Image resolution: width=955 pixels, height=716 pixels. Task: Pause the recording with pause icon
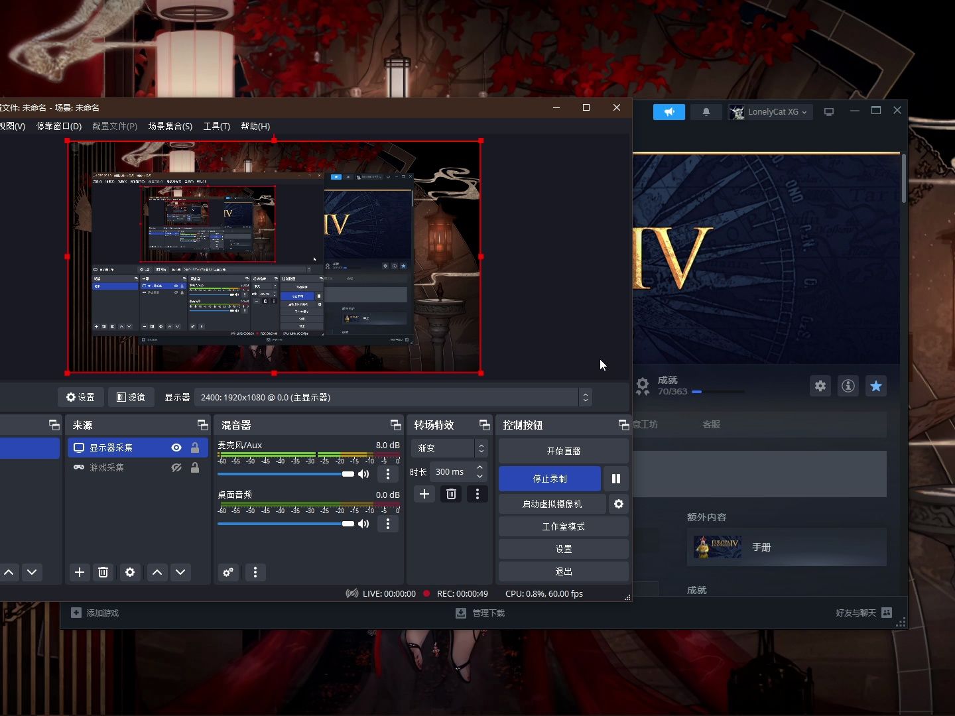pos(616,479)
